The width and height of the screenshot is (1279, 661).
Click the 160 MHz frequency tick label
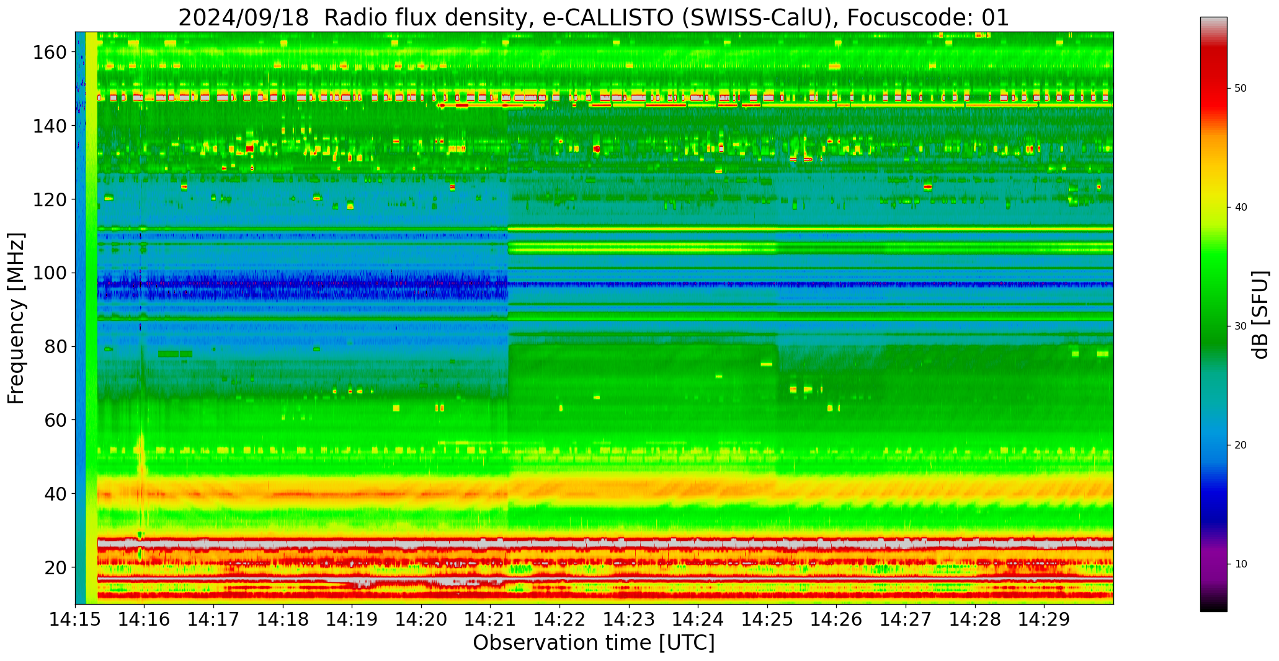(50, 52)
